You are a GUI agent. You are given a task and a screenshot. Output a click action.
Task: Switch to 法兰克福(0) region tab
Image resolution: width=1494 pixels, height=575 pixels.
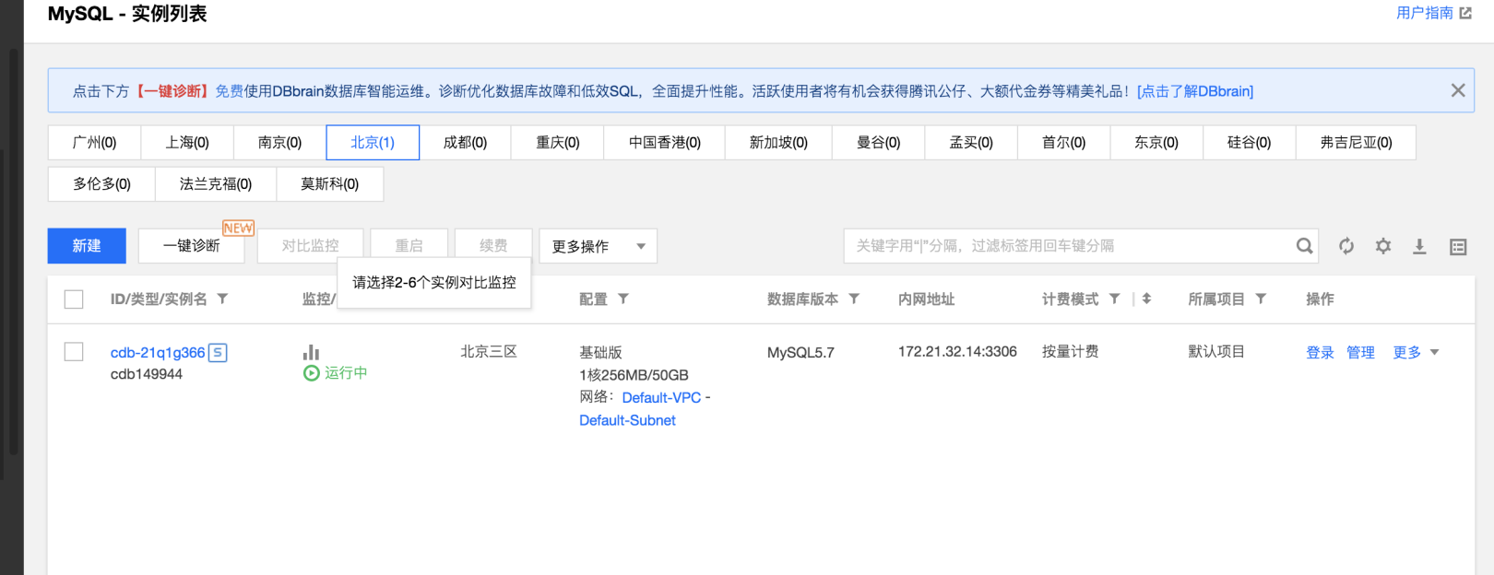pos(216,184)
